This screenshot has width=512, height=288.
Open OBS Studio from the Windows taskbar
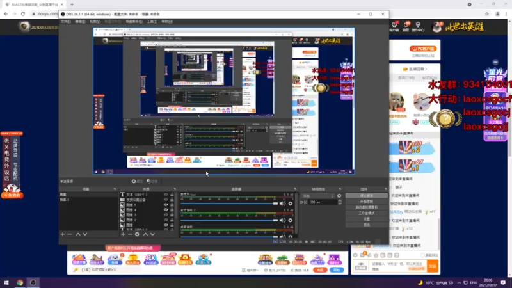[33, 283]
